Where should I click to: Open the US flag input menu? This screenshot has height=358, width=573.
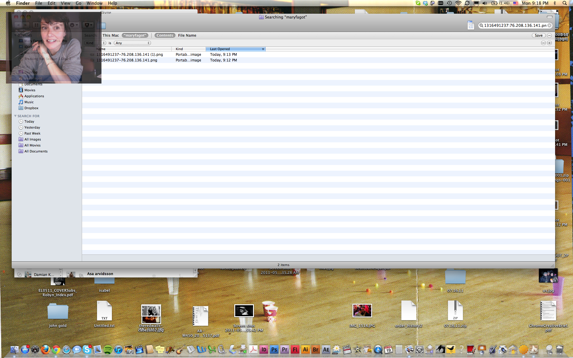(x=516, y=3)
